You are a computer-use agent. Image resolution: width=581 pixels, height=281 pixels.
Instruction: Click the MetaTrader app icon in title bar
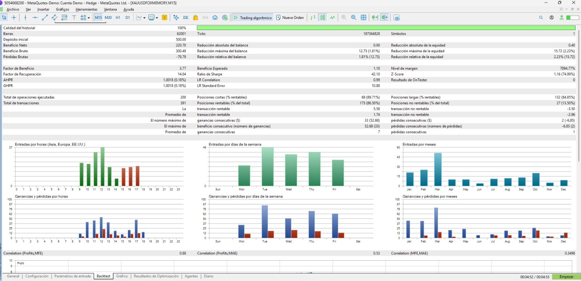1,3
